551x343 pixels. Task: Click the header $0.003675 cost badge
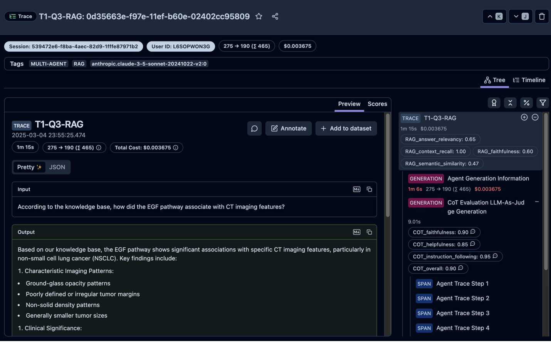point(297,46)
